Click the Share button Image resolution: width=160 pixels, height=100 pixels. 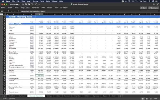pyautogui.click(x=143, y=8)
